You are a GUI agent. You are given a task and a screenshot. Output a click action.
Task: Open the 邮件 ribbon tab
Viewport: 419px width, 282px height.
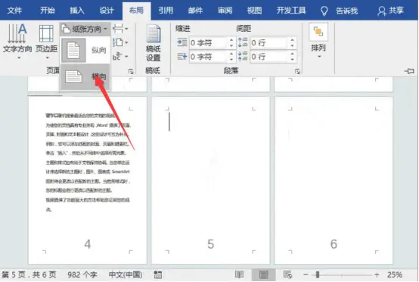click(x=195, y=11)
